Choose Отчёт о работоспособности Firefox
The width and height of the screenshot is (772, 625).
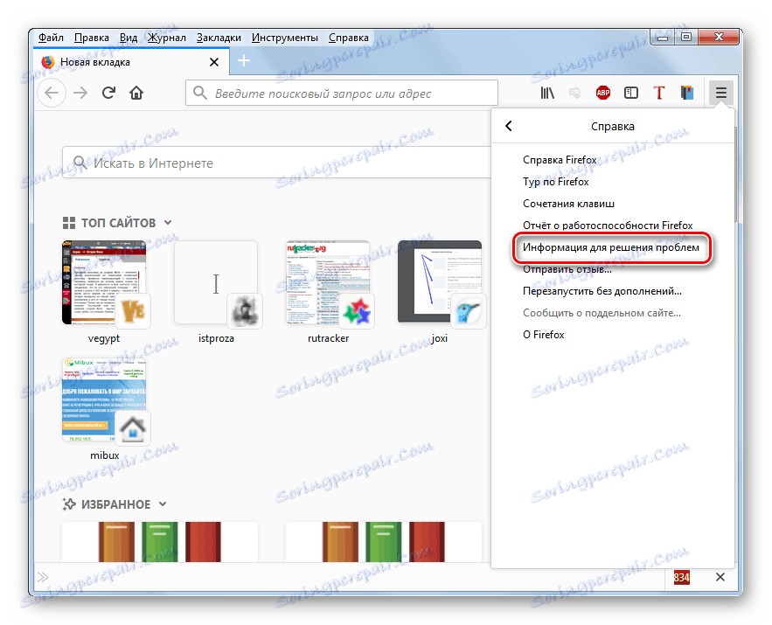(608, 226)
